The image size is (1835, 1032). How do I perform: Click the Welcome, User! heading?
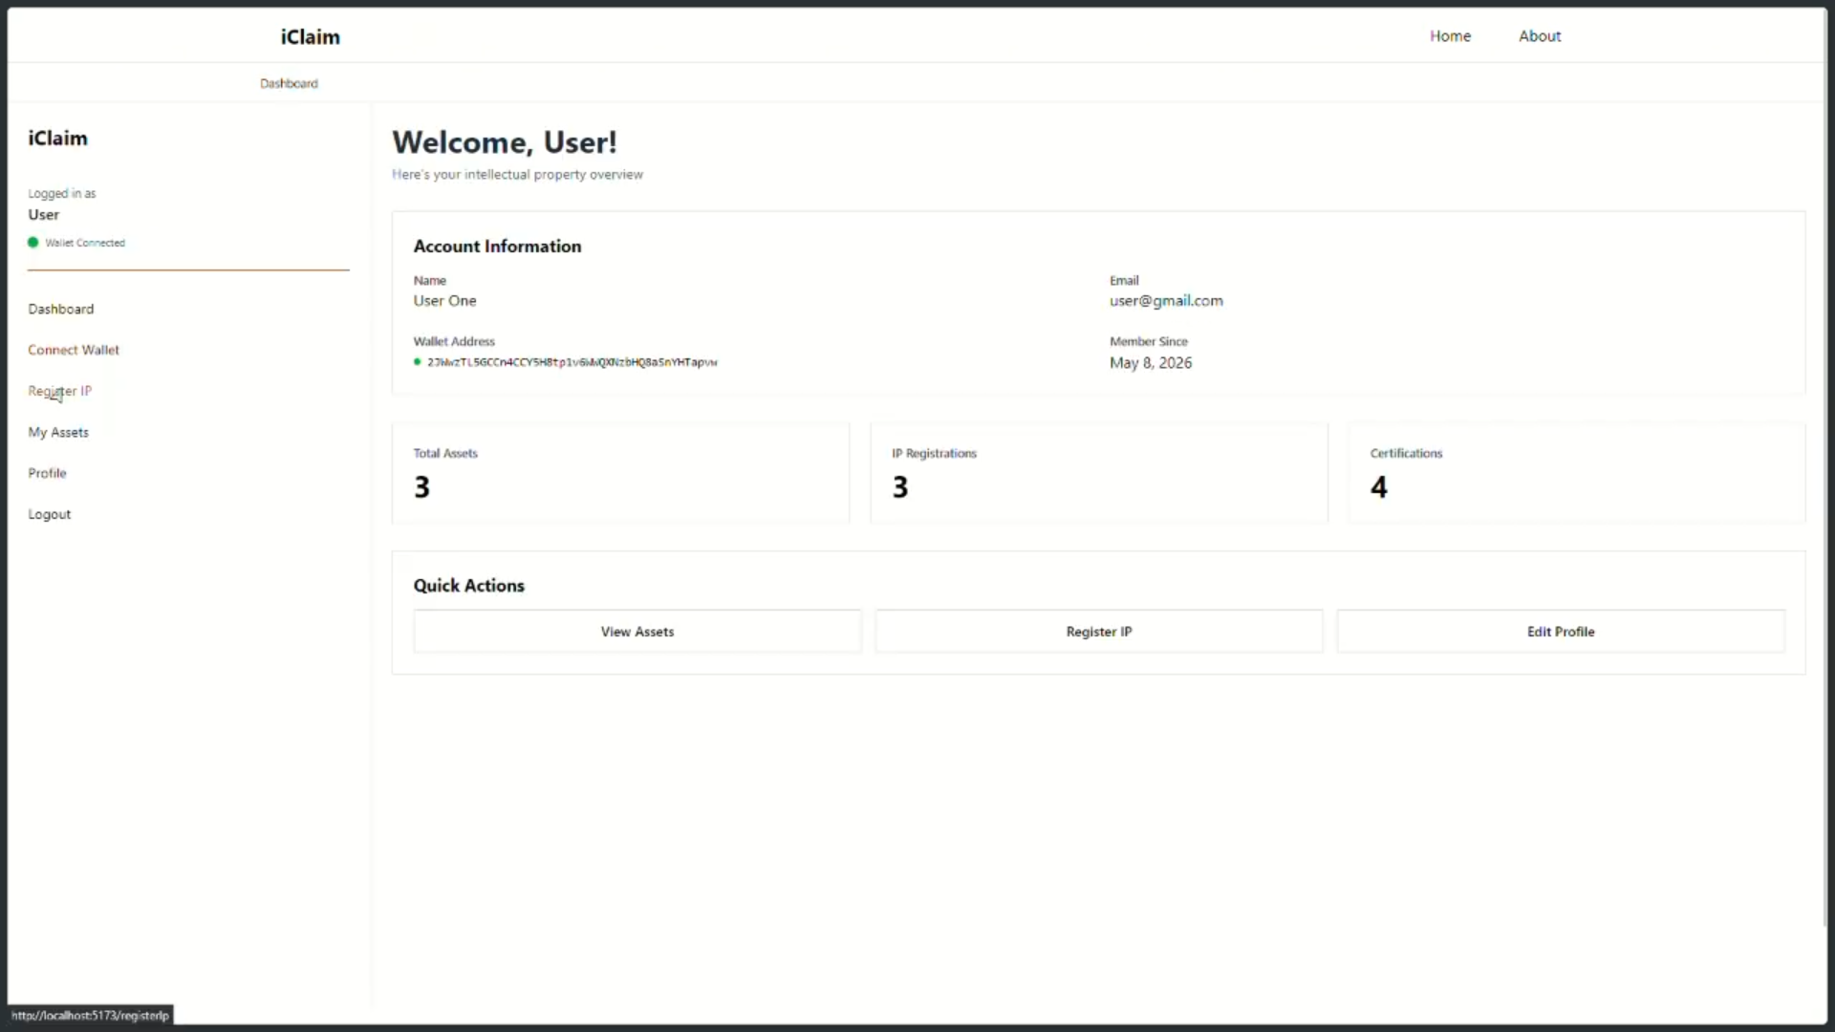pos(505,142)
